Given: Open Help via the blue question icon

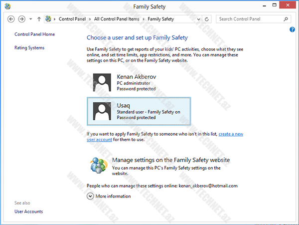Looking at the screenshot, I should pos(292,29).
